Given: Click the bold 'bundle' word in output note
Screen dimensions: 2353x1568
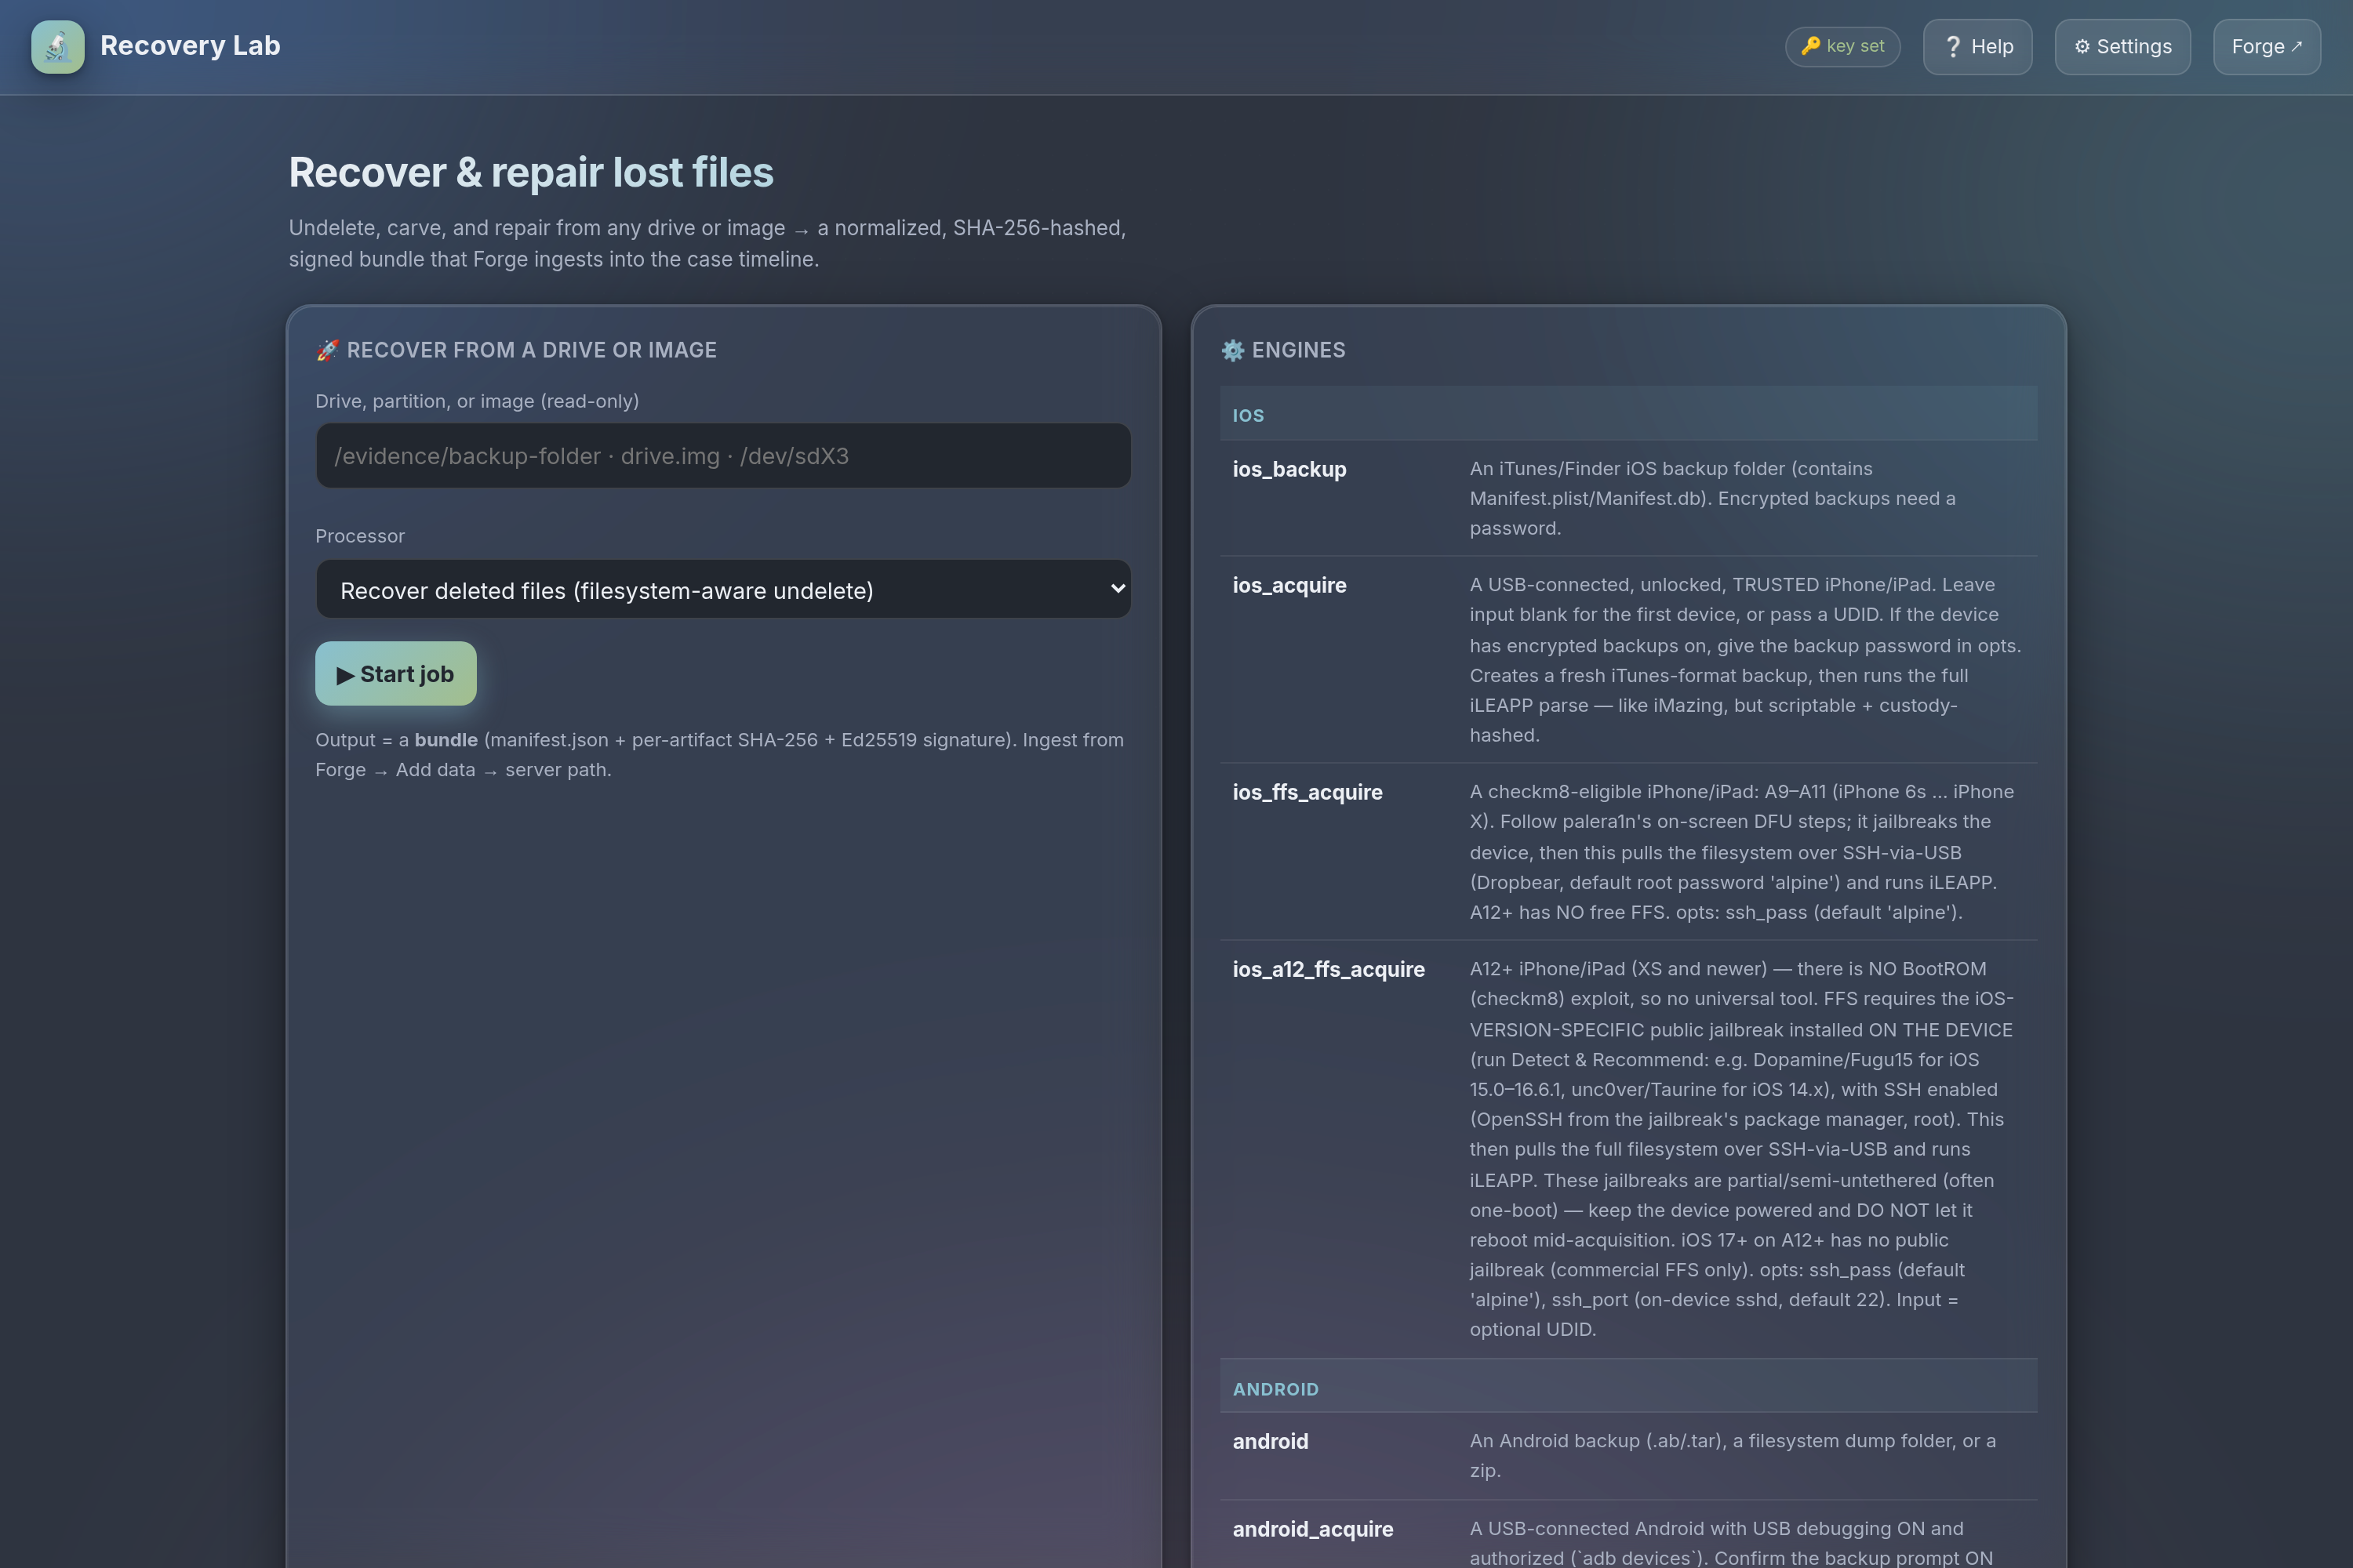Looking at the screenshot, I should (446, 740).
